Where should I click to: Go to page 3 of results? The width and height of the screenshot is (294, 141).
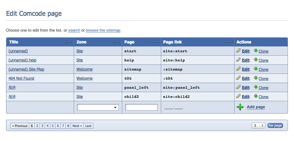point(42,126)
